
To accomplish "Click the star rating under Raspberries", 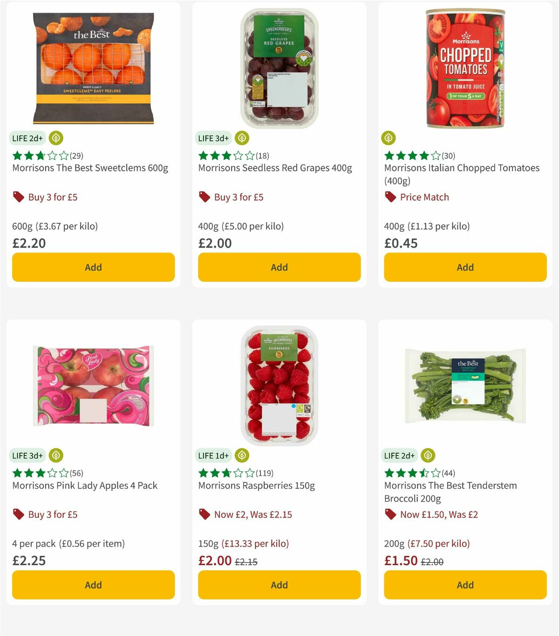I will pyautogui.click(x=225, y=473).
